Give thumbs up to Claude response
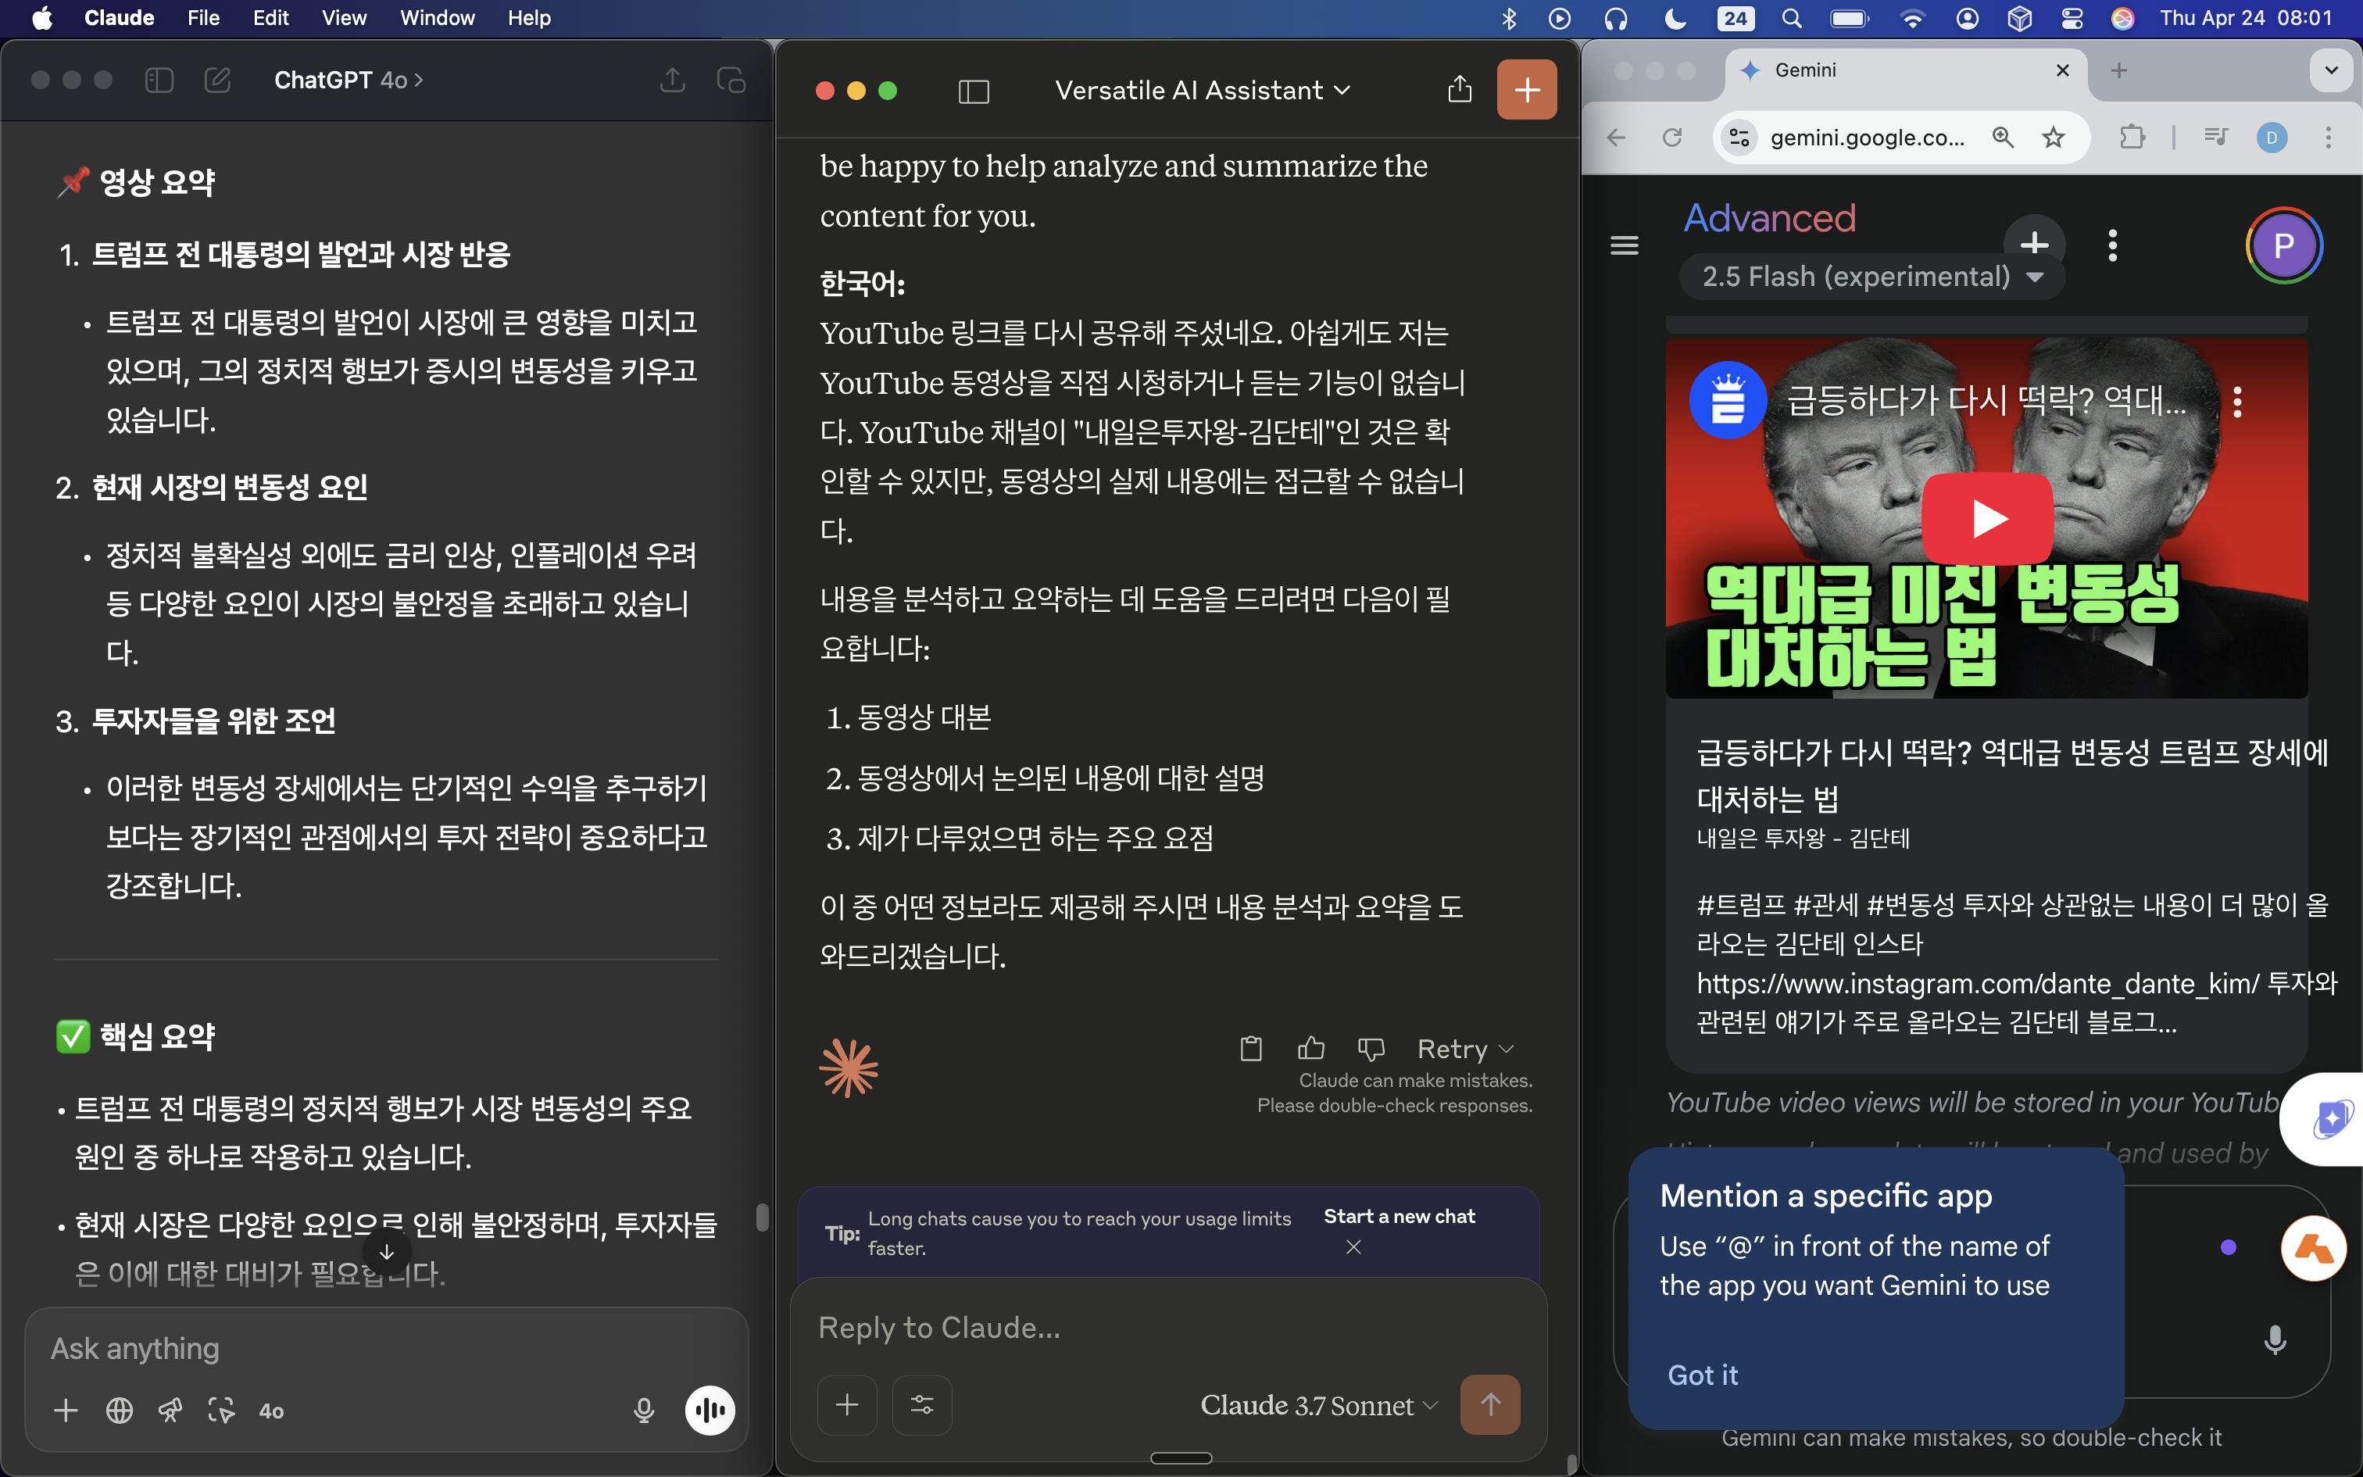Screen dimensions: 2363x1477 pos(1311,1048)
